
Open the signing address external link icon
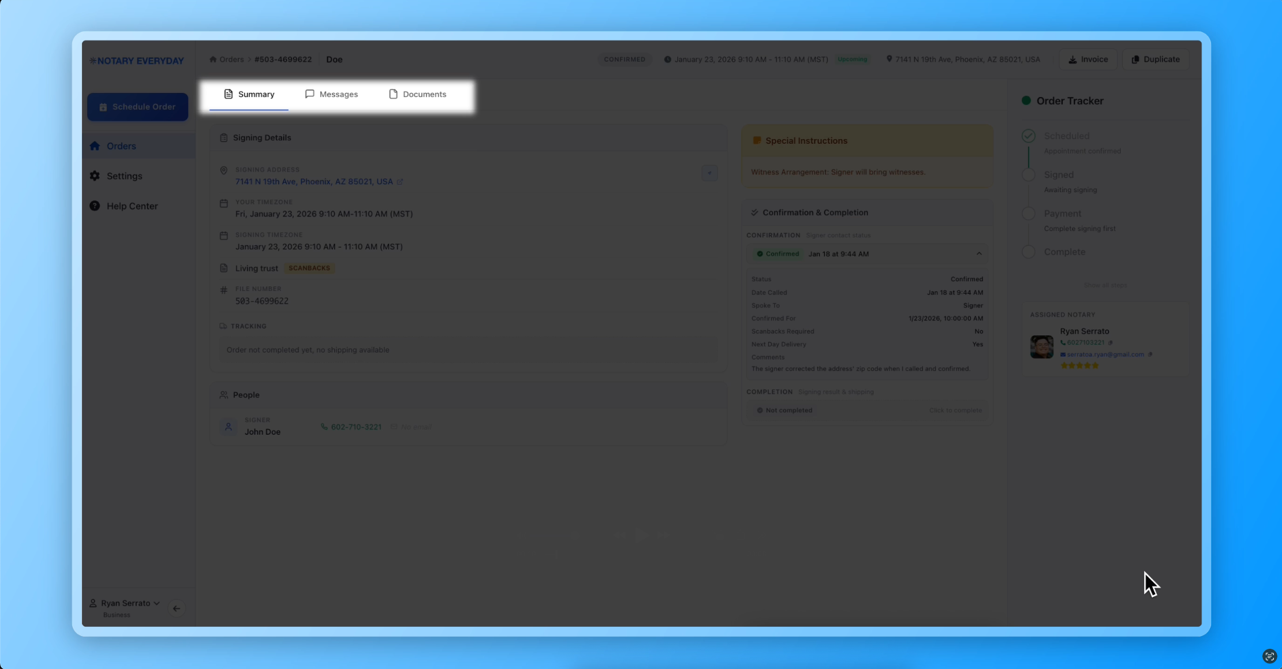(400, 182)
